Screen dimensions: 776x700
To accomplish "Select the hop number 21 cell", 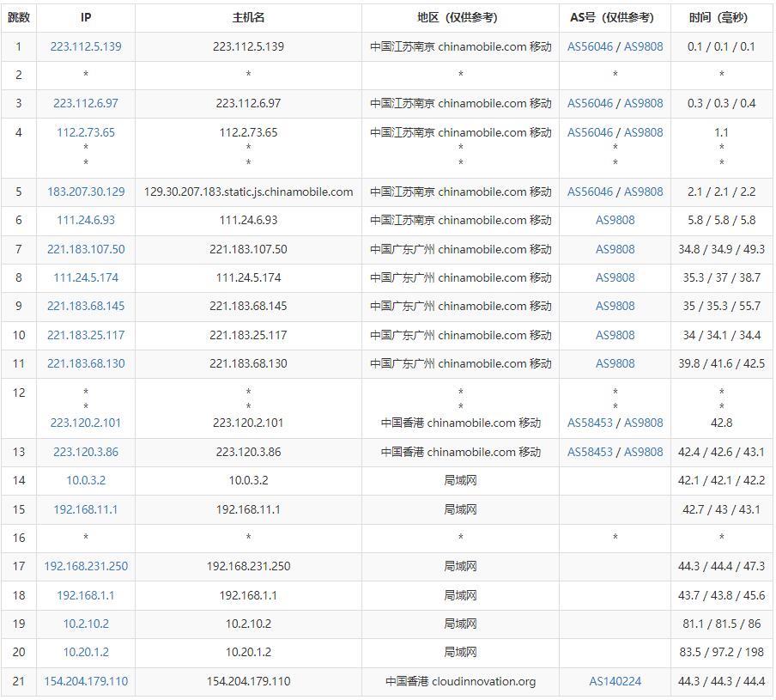I will 19,681.
